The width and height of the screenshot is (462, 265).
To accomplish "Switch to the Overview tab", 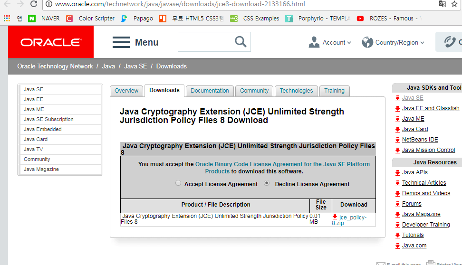I will (126, 91).
